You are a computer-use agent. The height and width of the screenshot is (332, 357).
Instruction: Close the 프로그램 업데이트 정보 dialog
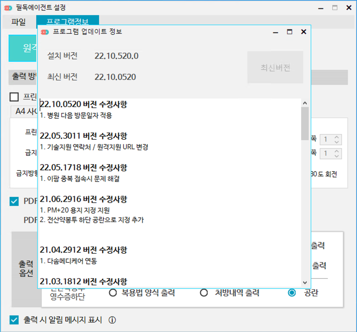click(303, 32)
